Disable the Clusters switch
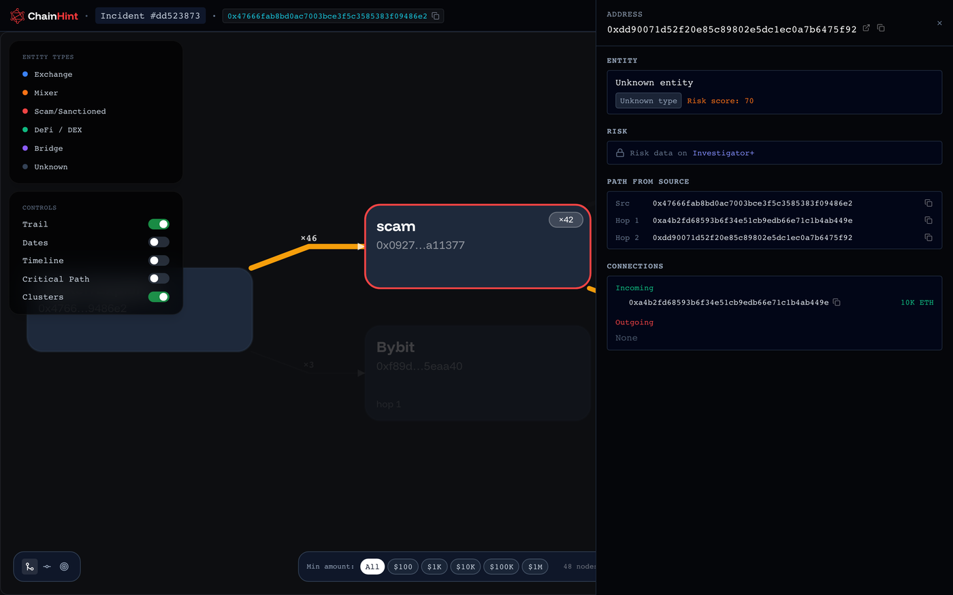The width and height of the screenshot is (953, 595). coord(159,297)
